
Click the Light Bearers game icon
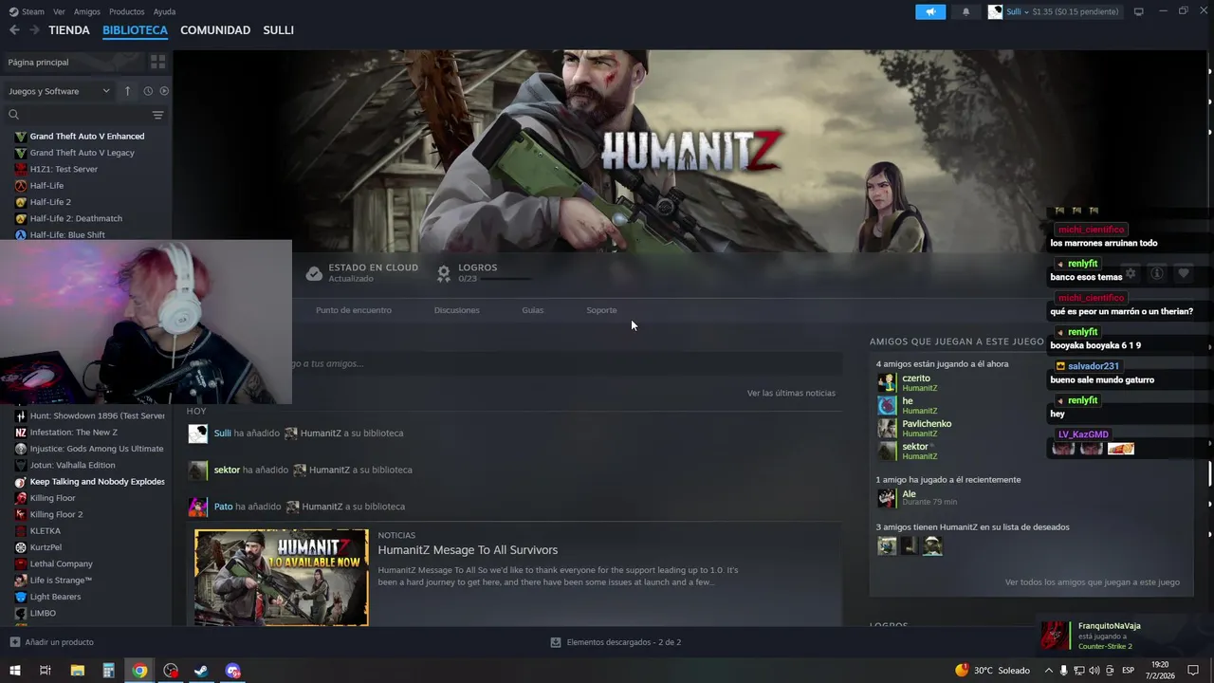coord(21,597)
